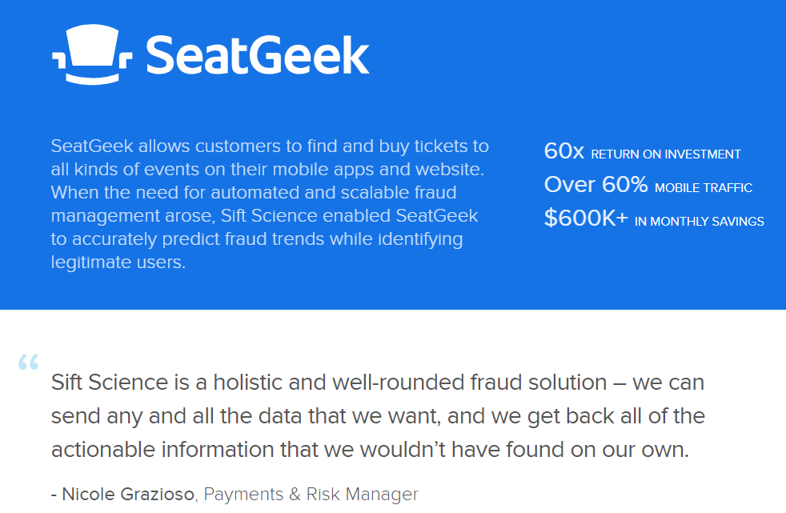Select the Over 60% mobile traffic stat
Viewport: 786px width, 513px height.
pos(648,185)
